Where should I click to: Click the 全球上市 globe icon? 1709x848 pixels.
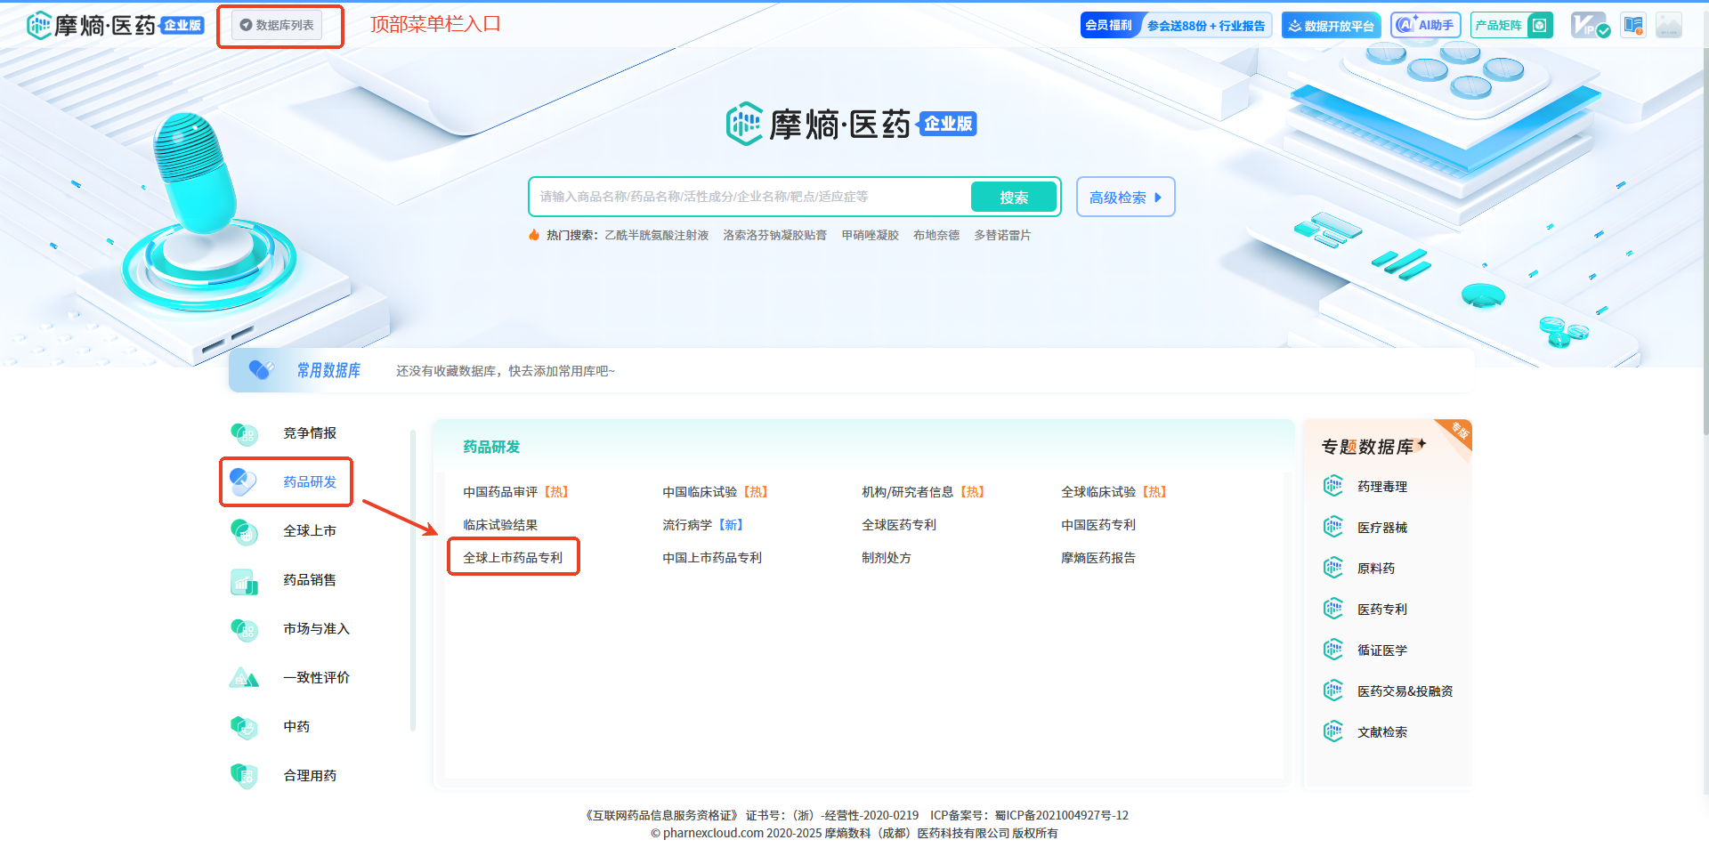coord(243,531)
